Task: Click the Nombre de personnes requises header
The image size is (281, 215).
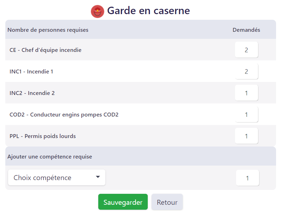Action: (48, 30)
